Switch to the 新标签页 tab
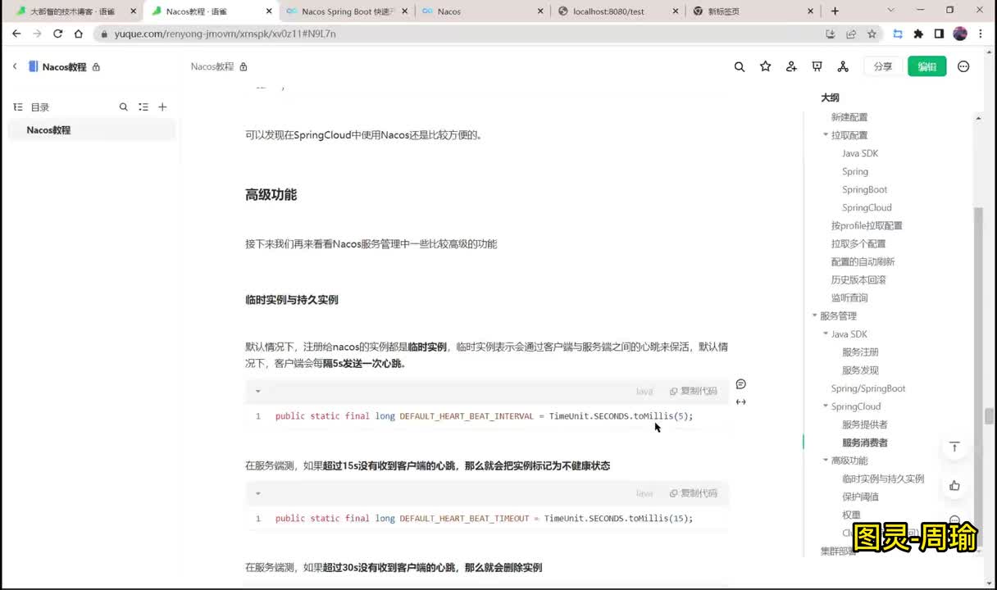 pyautogui.click(x=750, y=11)
